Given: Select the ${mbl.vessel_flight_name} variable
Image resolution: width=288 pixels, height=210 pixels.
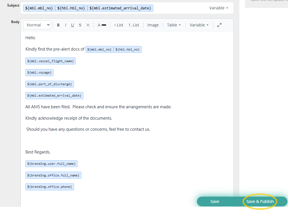Looking at the screenshot, I should click(x=50, y=61).
